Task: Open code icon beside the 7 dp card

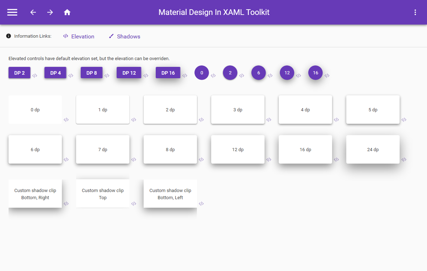Action: 134,160
